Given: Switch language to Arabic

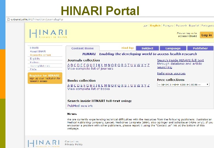Looking at the screenshot, I should pos(145,25).
